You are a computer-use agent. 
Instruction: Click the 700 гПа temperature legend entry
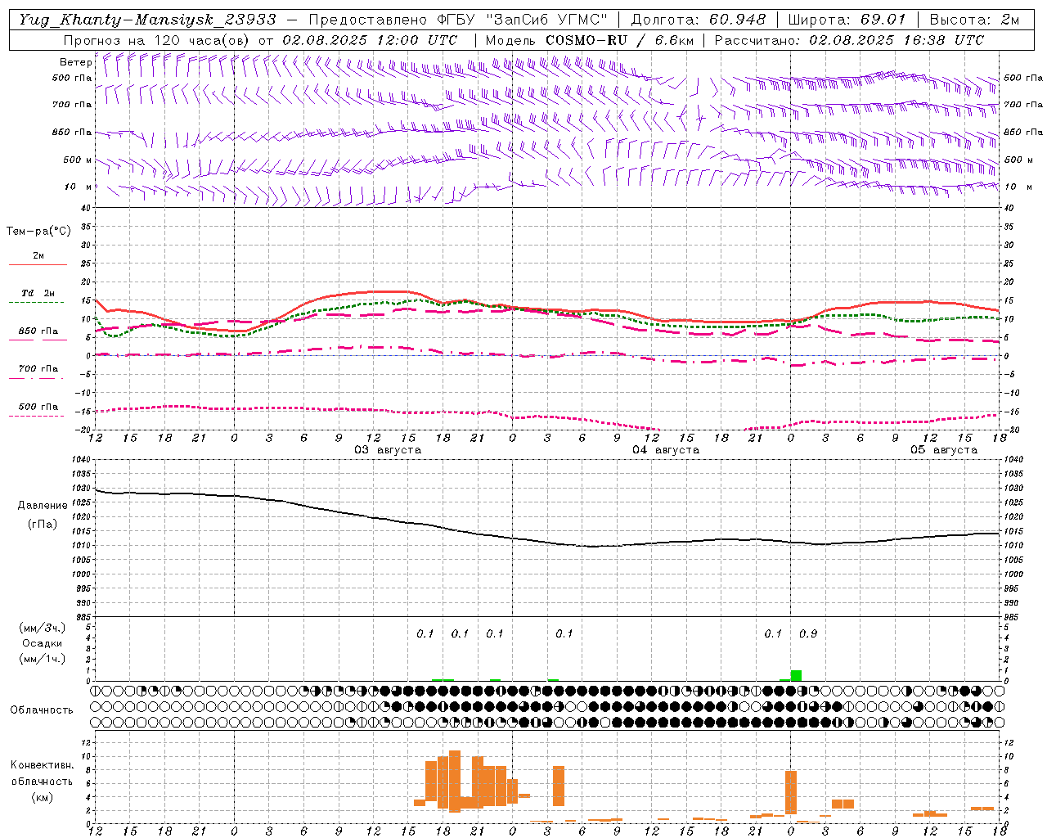pos(38,369)
